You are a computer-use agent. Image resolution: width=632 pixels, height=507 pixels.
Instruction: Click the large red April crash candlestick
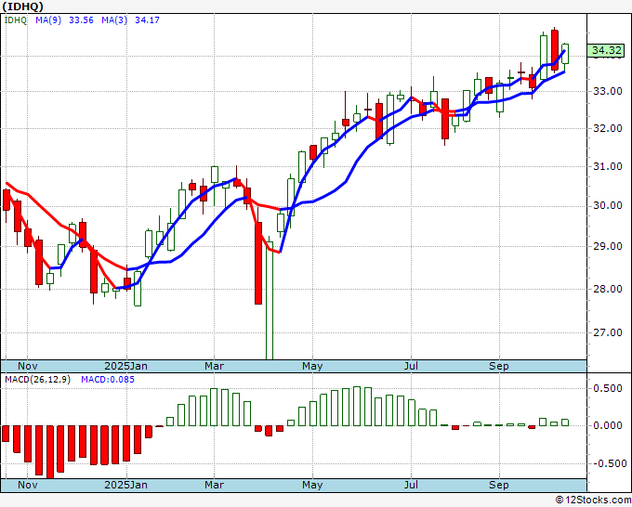click(x=258, y=263)
